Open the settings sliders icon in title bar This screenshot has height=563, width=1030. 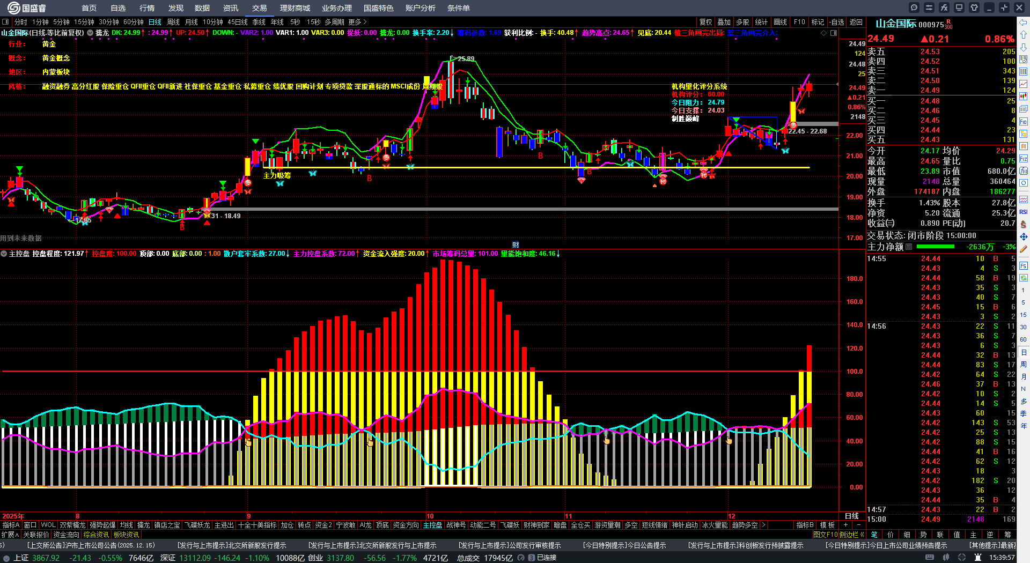pos(929,8)
